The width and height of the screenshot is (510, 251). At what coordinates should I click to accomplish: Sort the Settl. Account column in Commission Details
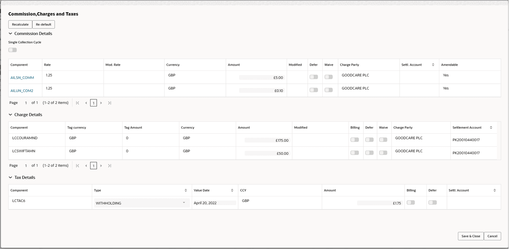click(433, 65)
